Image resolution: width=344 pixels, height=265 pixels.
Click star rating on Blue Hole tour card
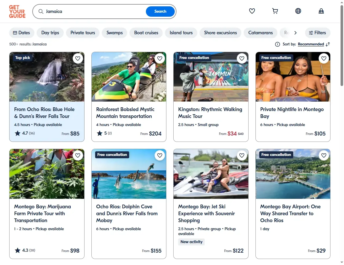pos(25,133)
